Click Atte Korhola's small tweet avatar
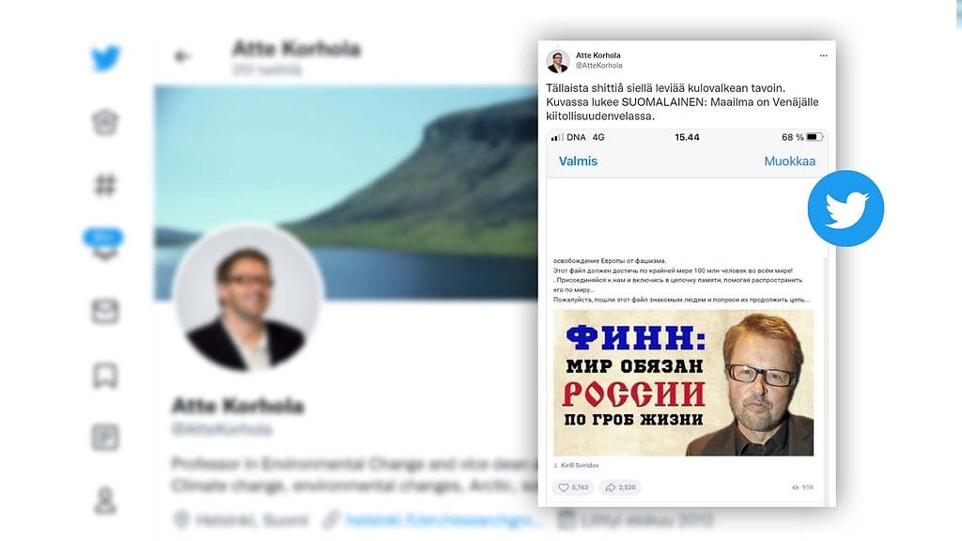Viewport: 962px width, 541px height. click(x=558, y=61)
